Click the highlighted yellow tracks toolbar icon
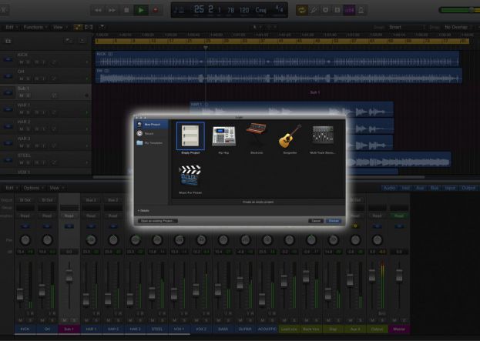This screenshot has width=480, height=341. click(78, 27)
